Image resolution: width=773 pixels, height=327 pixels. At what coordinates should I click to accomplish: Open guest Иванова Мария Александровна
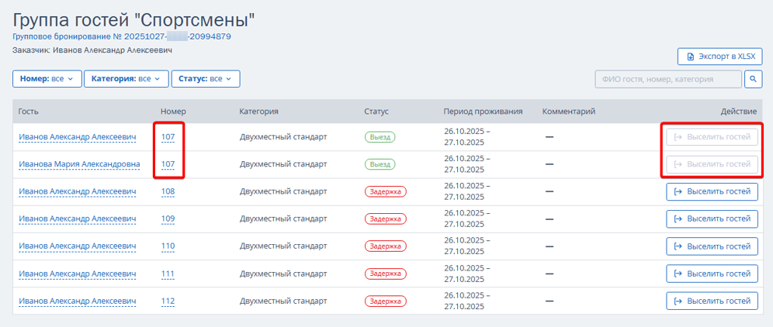point(79,164)
